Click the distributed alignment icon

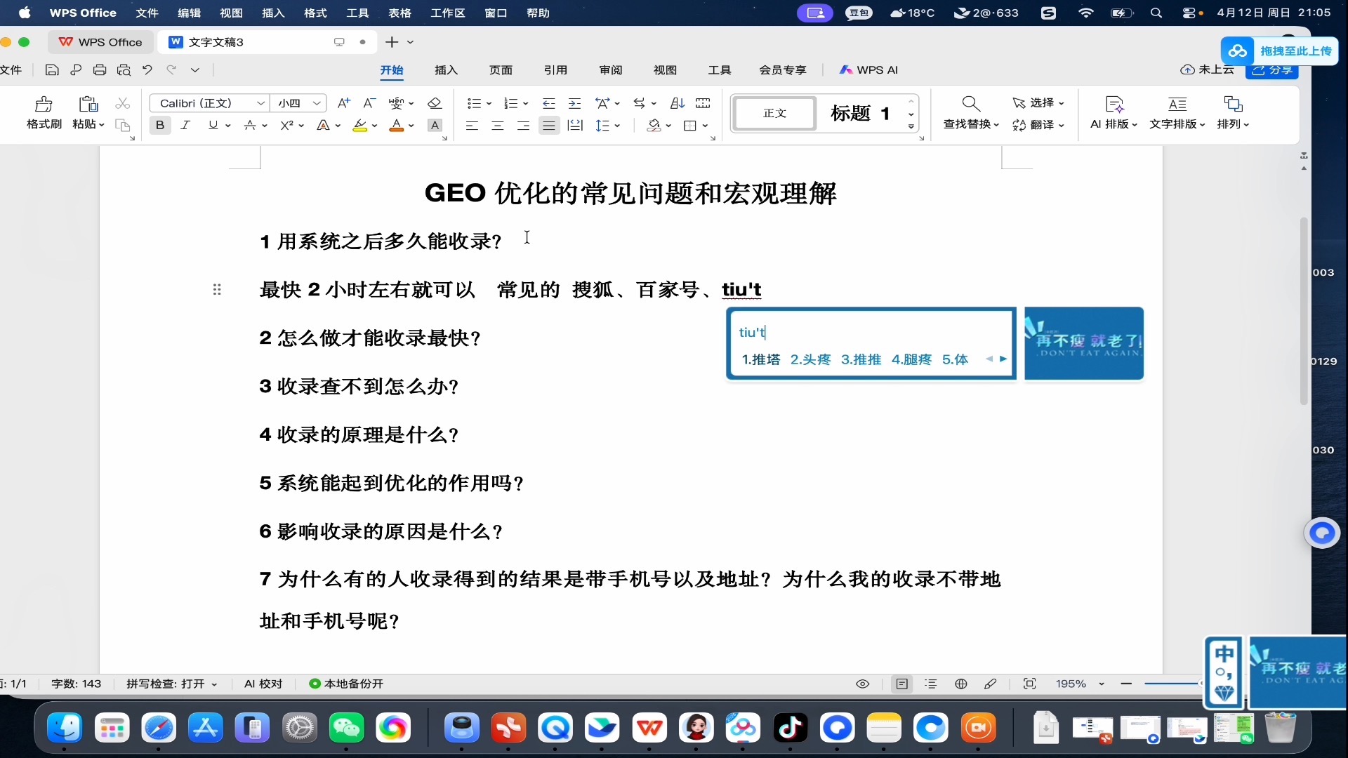click(575, 126)
